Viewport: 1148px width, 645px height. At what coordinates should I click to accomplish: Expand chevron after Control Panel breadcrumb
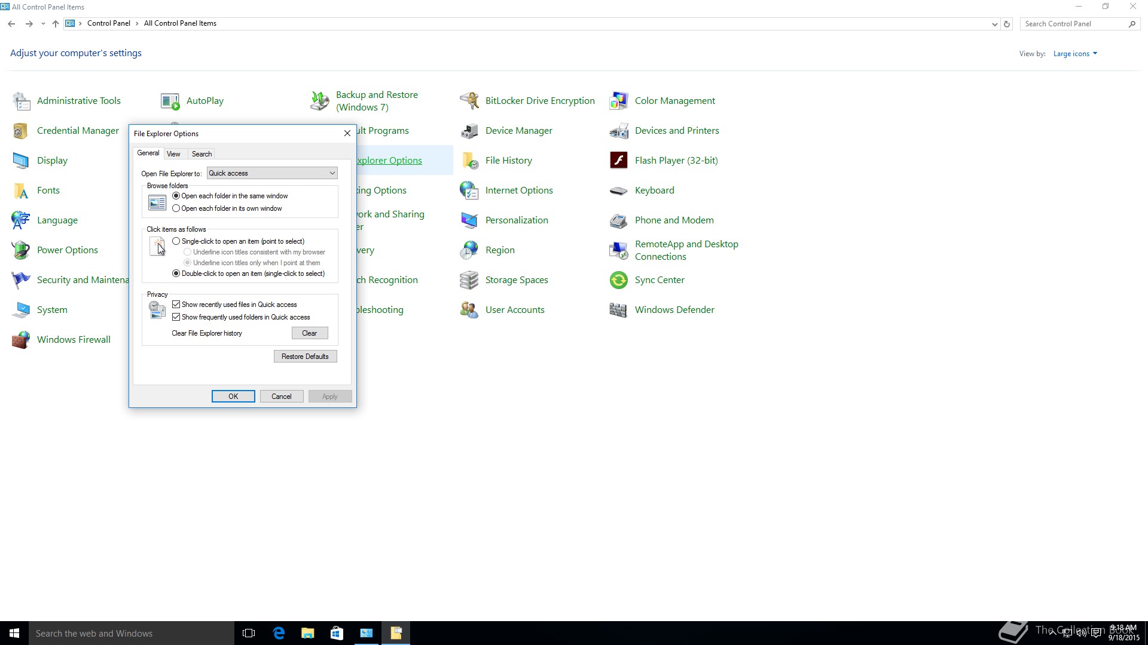click(137, 23)
